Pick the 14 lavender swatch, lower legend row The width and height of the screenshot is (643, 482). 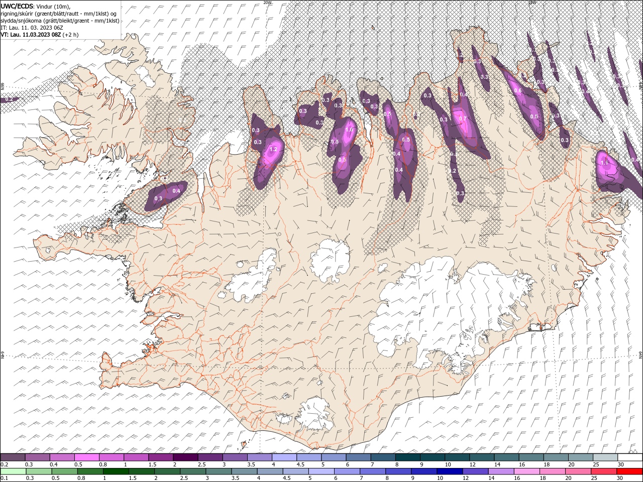pos(500,471)
